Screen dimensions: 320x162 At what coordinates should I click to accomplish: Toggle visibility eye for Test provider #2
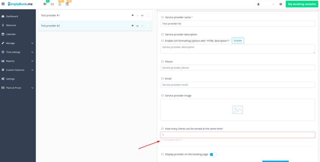pyautogui.click(x=132, y=26)
